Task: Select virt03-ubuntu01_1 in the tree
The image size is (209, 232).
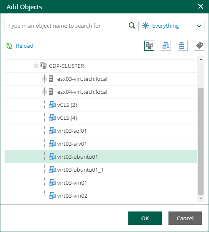Action: click(x=101, y=170)
